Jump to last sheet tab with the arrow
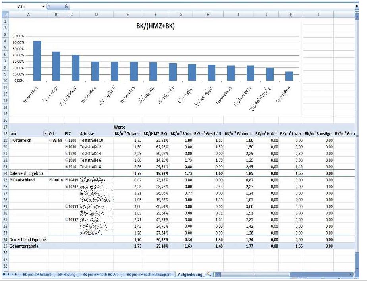 [x=16, y=274]
